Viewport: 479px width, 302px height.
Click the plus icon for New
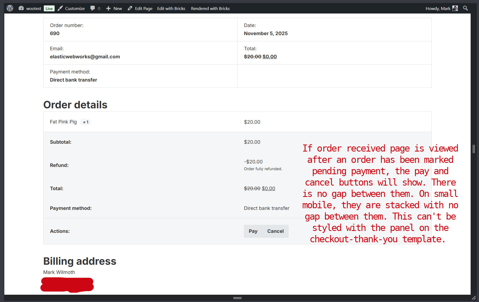coord(108,8)
